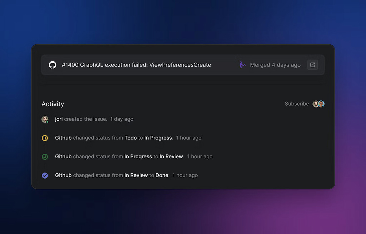Click the right subscriber avatar near Subscribe
Viewport: 366px width, 234px height.
321,104
